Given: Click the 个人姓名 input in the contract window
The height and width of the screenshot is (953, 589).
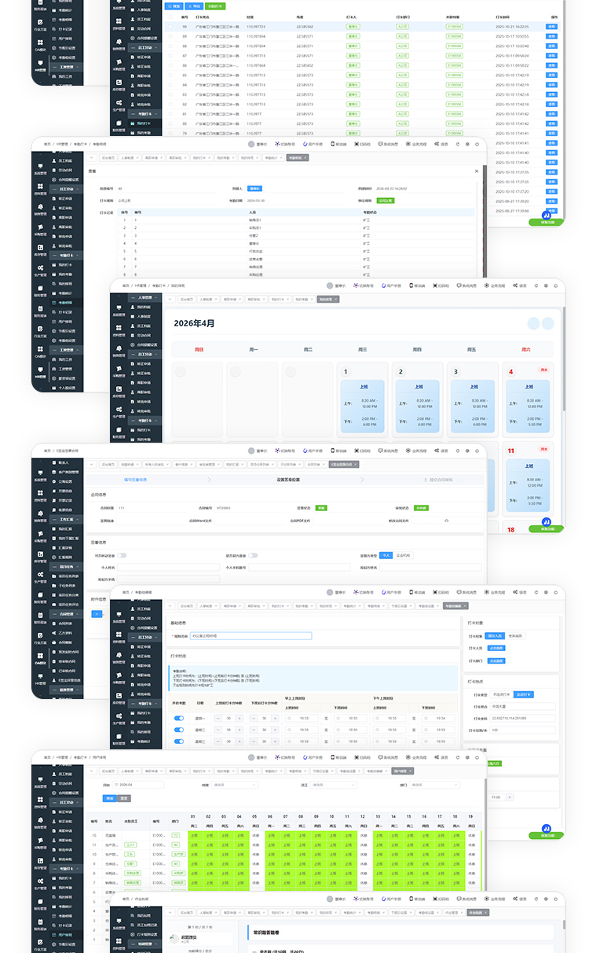Looking at the screenshot, I should (168, 567).
